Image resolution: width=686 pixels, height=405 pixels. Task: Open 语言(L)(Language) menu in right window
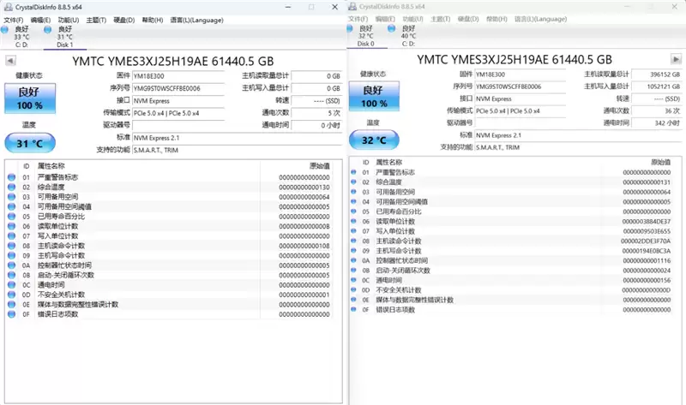tap(540, 19)
